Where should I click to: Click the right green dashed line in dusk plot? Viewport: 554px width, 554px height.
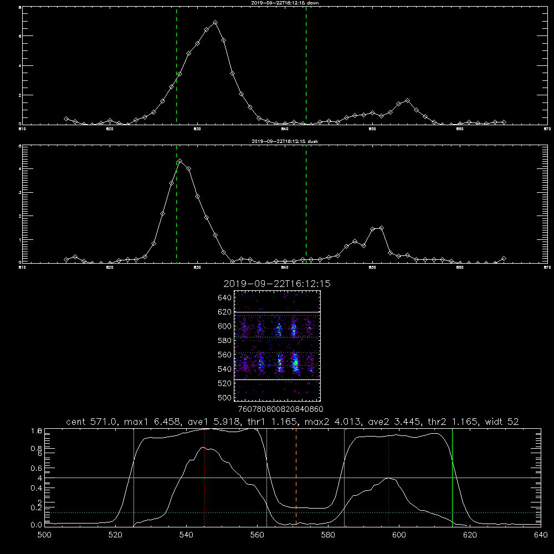(x=306, y=204)
